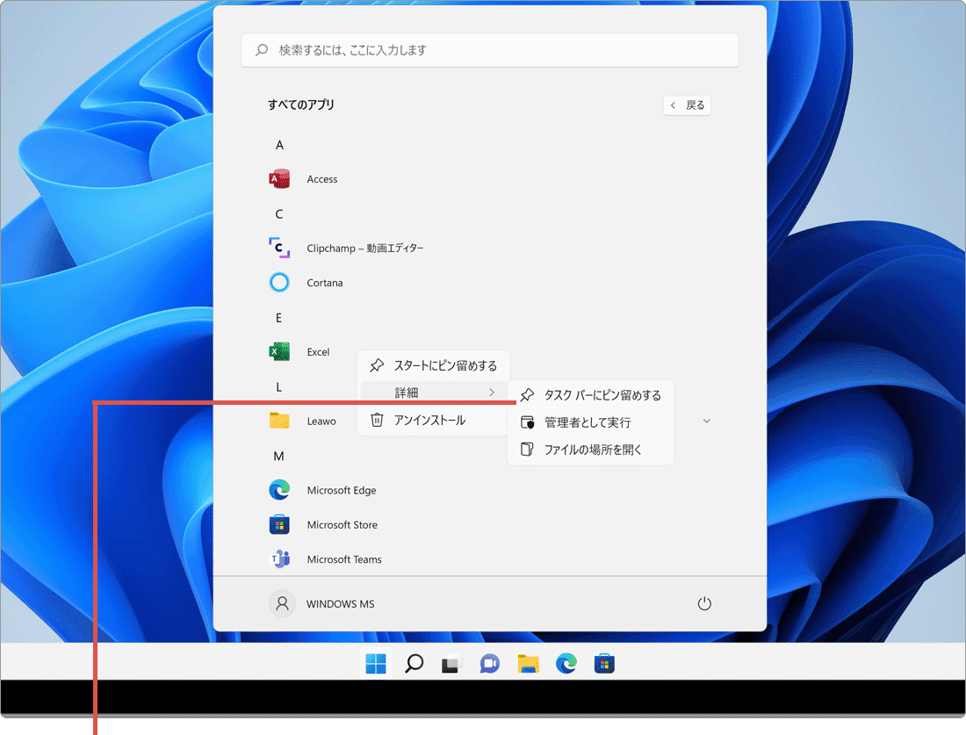Image resolution: width=966 pixels, height=735 pixels.
Task: Click the Leawo folder icon
Action: (x=279, y=420)
